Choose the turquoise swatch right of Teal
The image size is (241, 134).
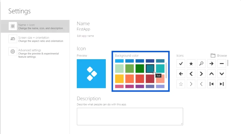pyautogui.click(x=160, y=69)
